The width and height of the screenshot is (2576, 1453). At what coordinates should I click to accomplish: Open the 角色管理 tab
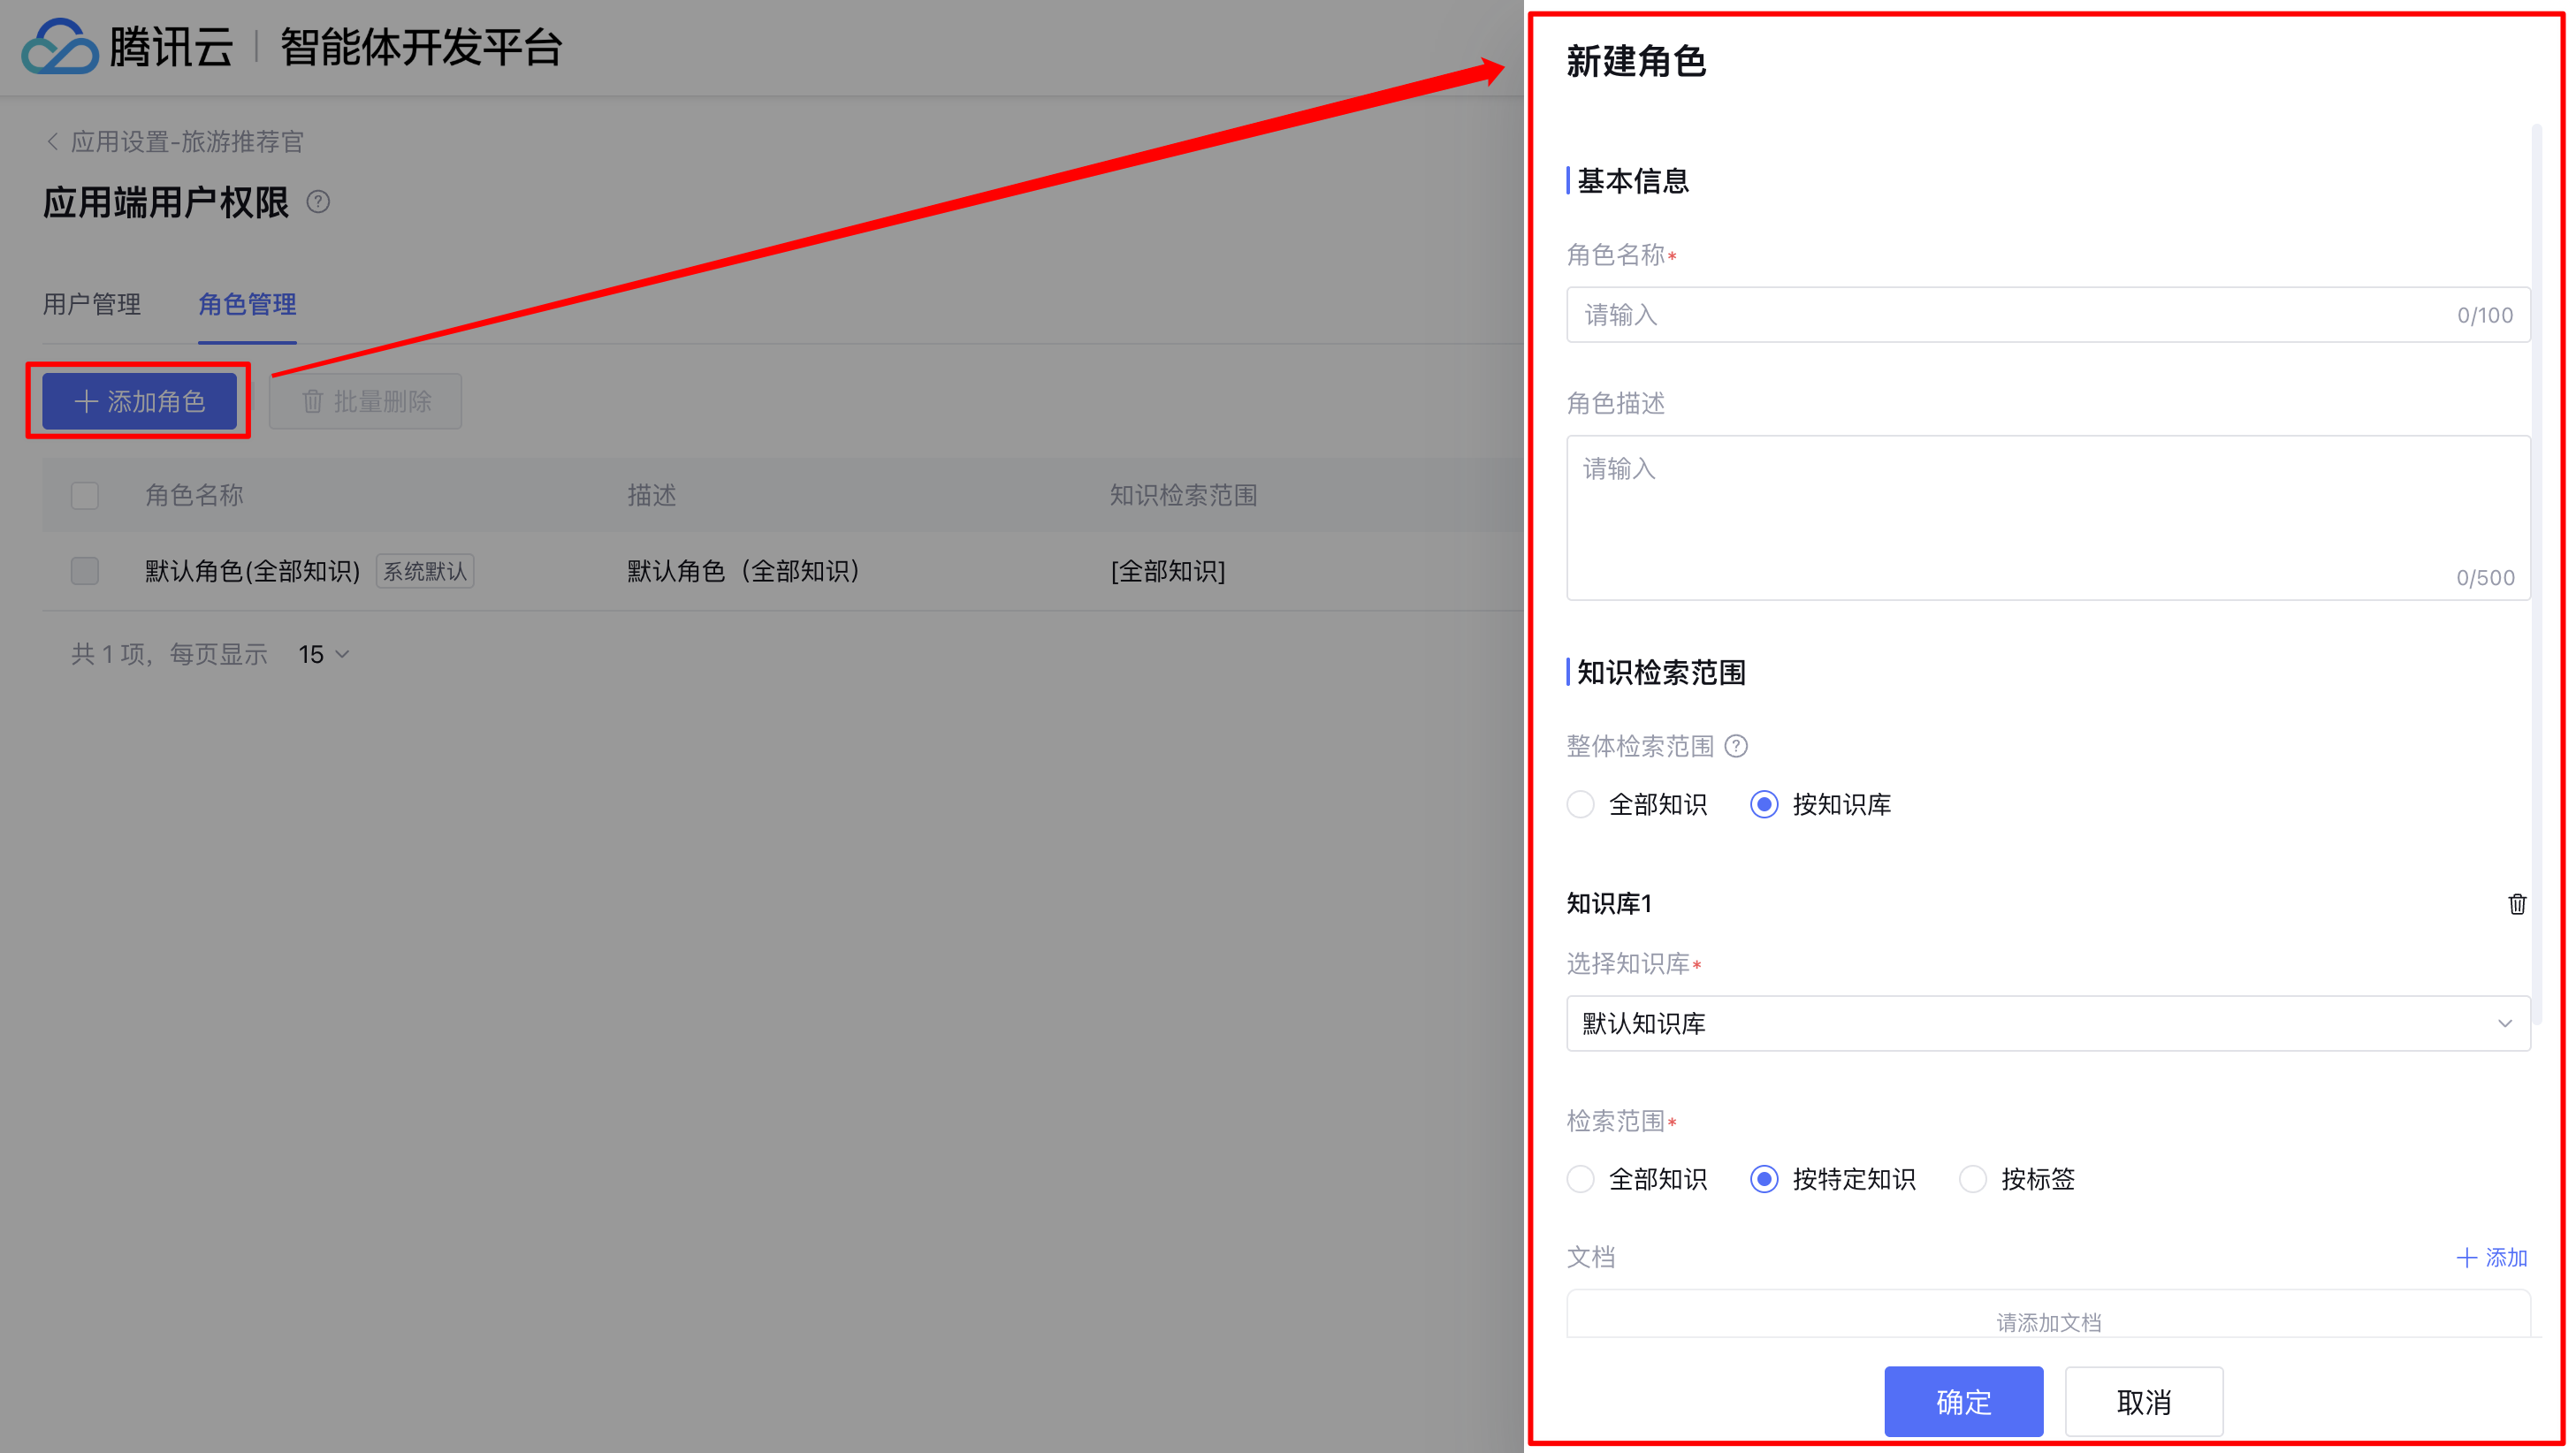point(247,304)
